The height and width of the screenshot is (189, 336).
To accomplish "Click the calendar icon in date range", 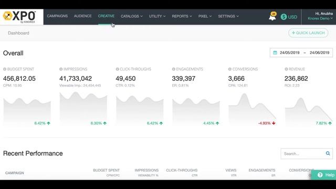I will 275,52.
